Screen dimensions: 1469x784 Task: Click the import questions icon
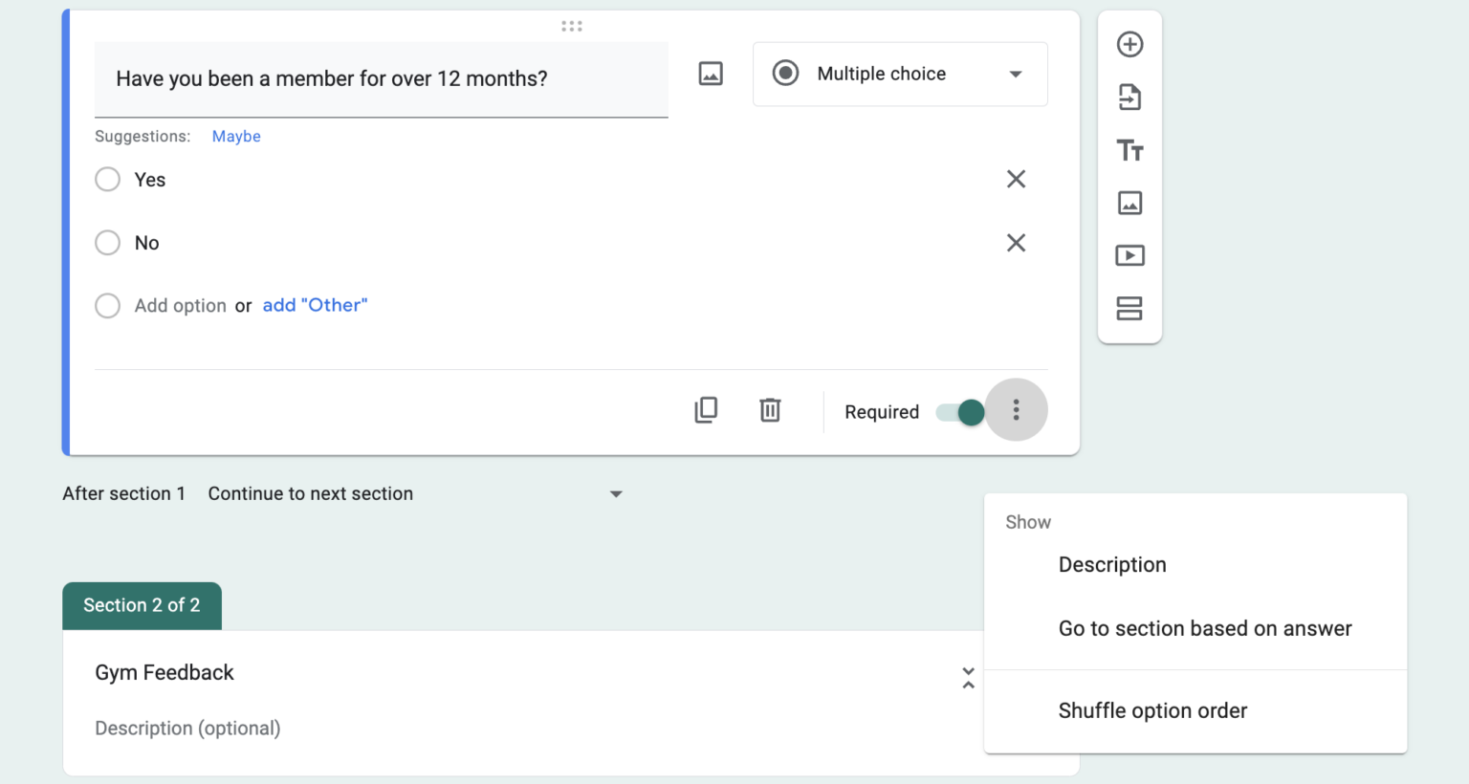(1130, 97)
